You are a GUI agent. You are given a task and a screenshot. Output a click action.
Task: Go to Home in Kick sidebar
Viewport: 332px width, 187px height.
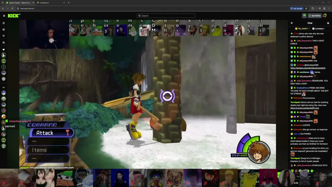point(4,23)
